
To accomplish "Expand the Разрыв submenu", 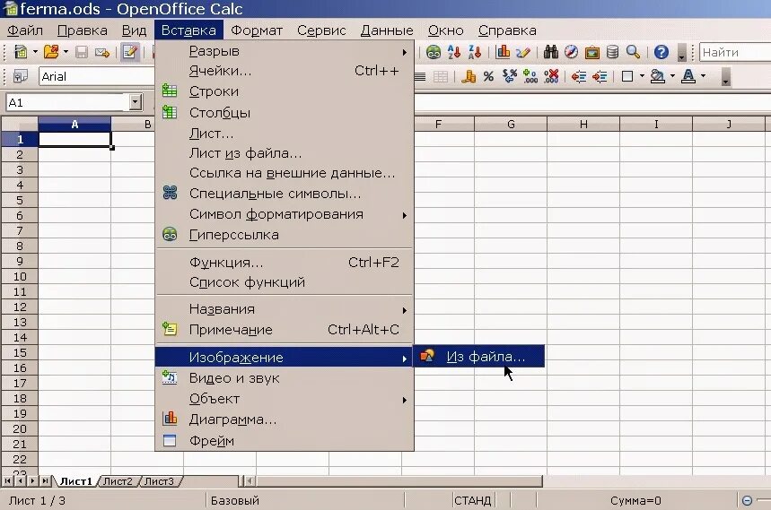I will click(x=285, y=51).
